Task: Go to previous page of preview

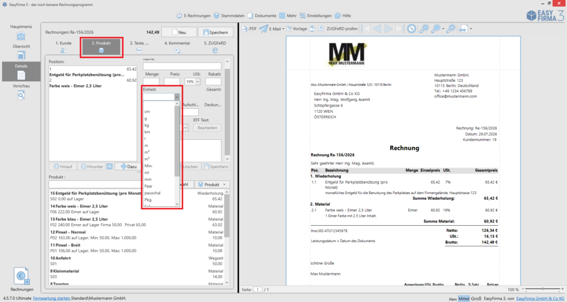Action: (x=377, y=29)
